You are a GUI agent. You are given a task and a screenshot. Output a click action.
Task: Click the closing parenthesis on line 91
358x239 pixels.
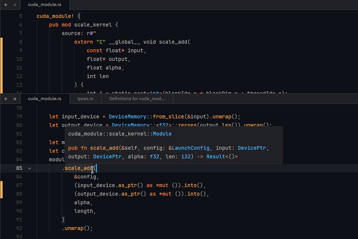[x=63, y=220]
